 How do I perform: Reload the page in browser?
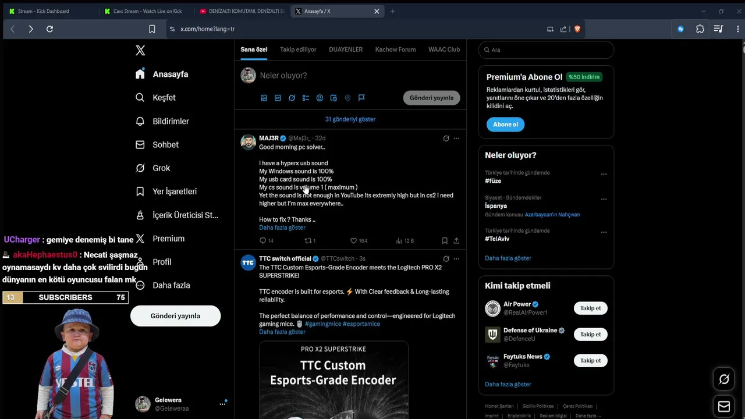[49, 29]
